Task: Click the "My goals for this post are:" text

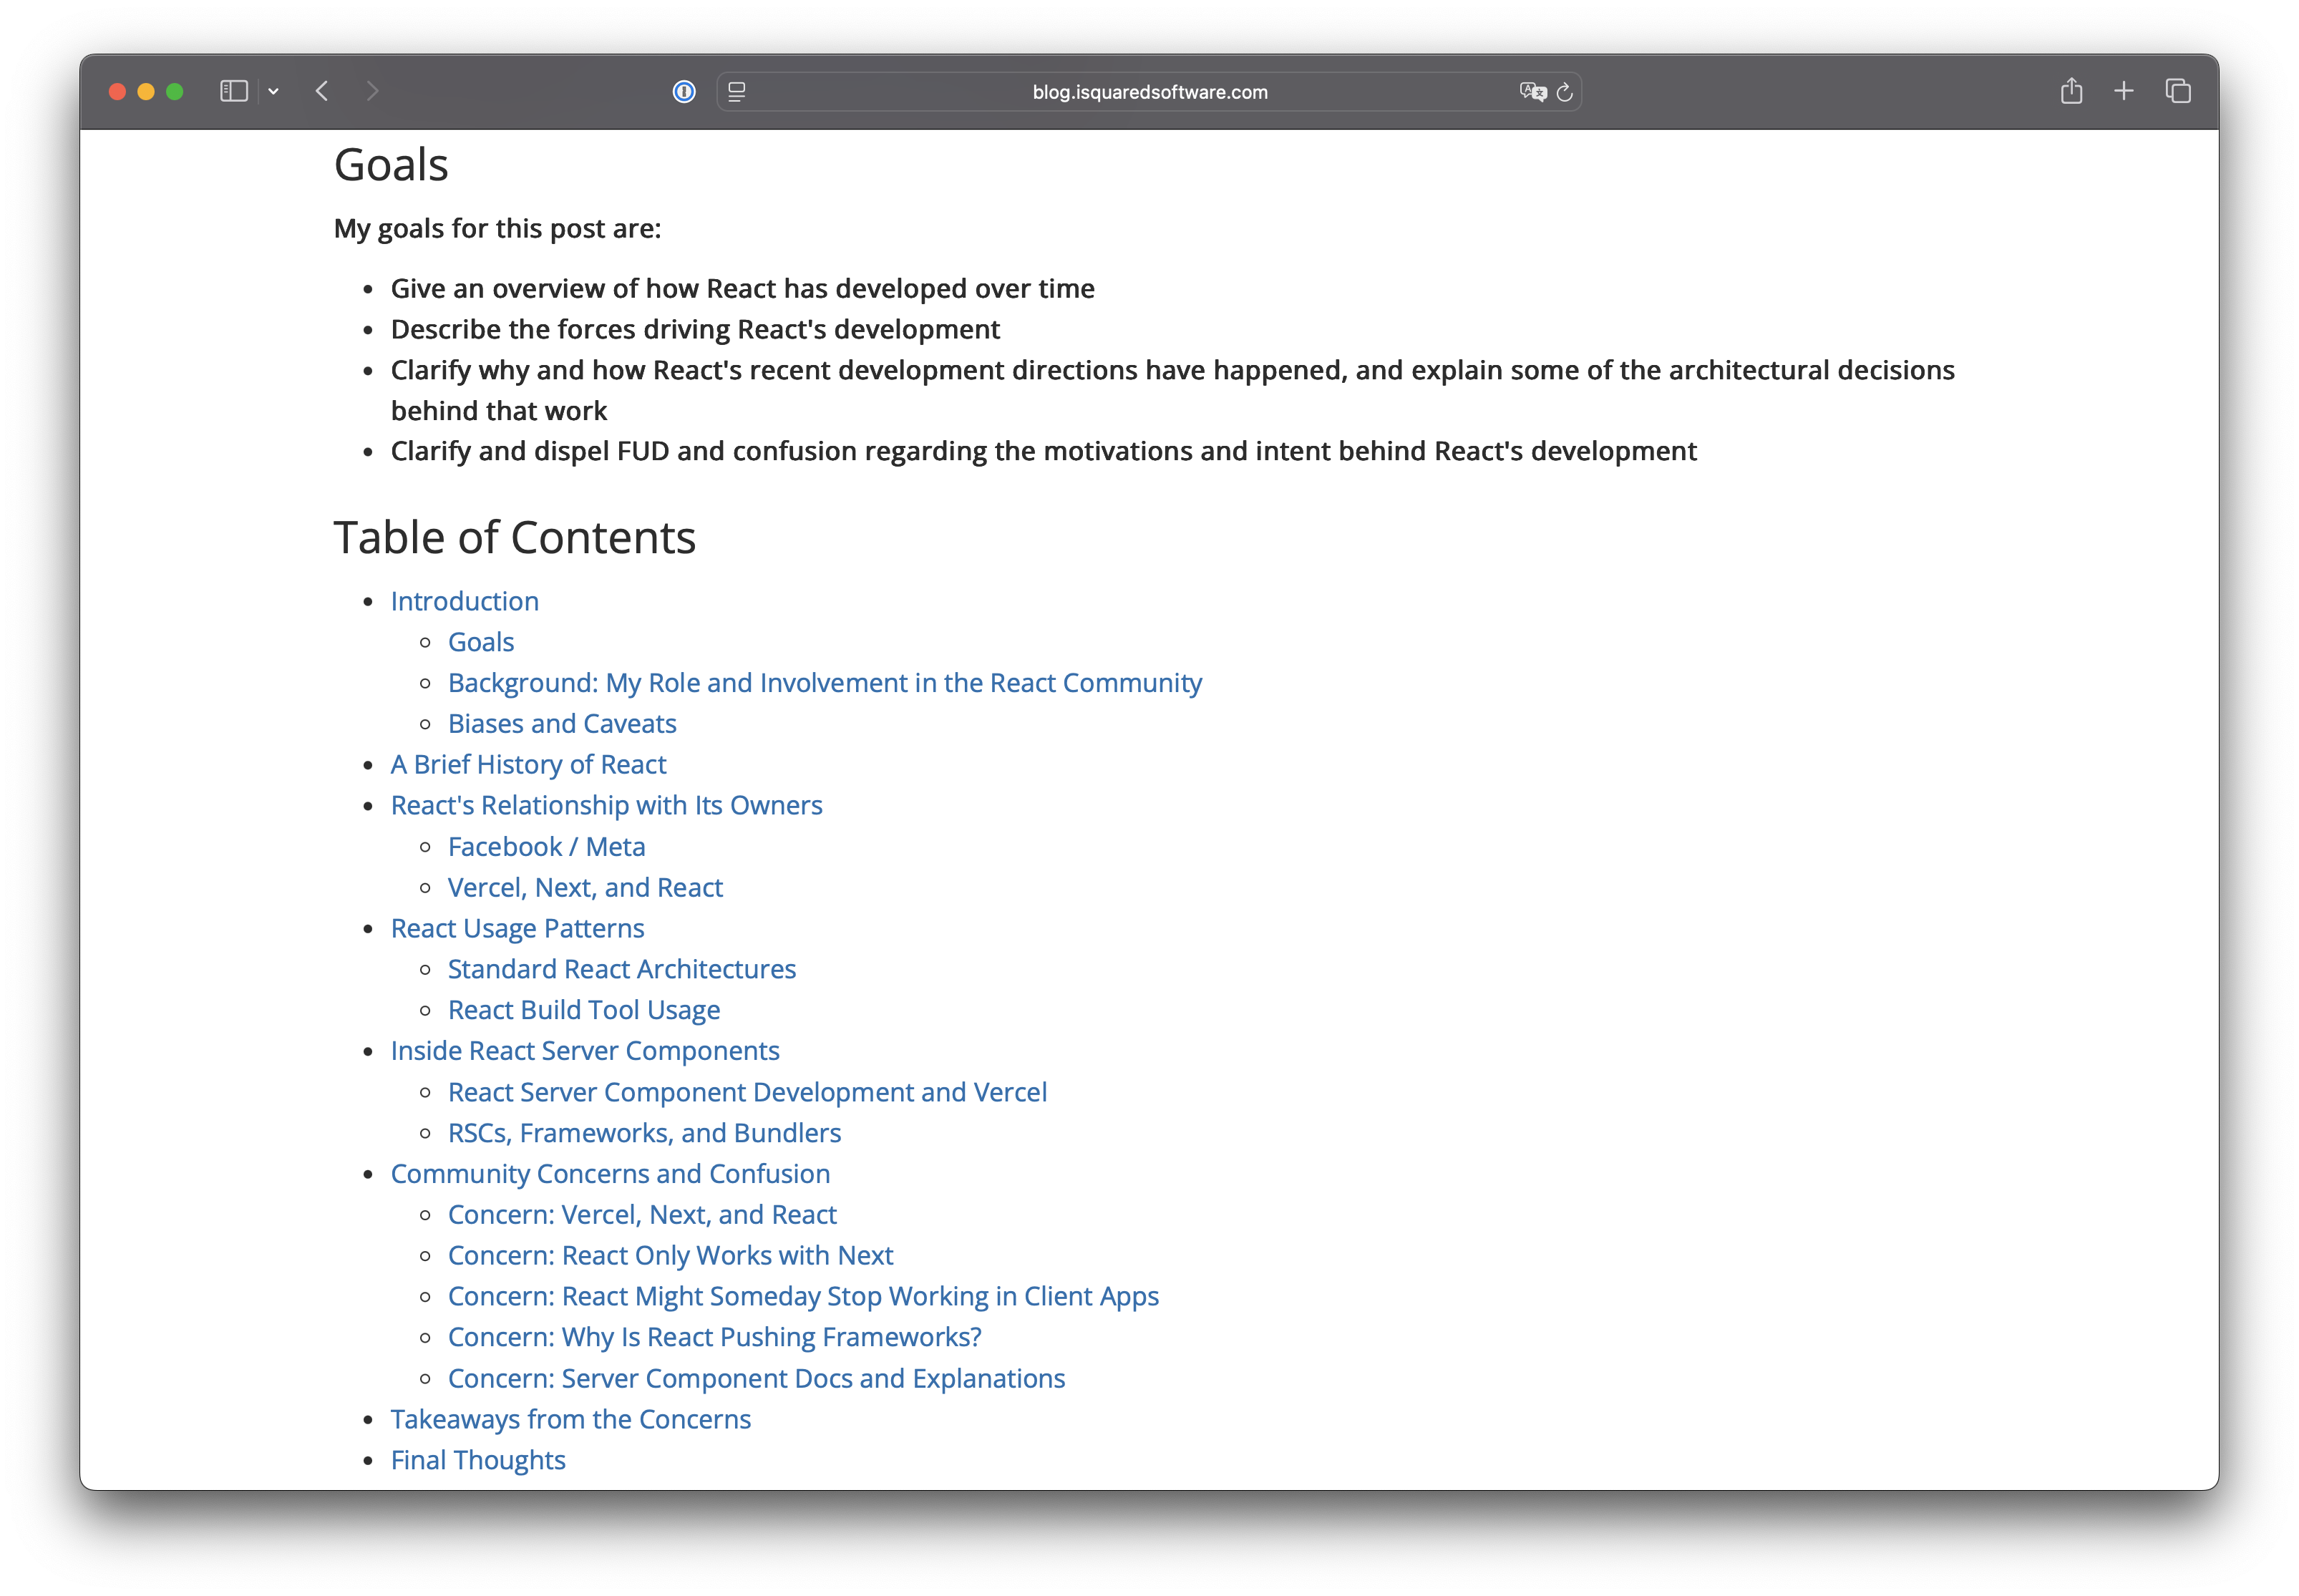Action: point(497,229)
